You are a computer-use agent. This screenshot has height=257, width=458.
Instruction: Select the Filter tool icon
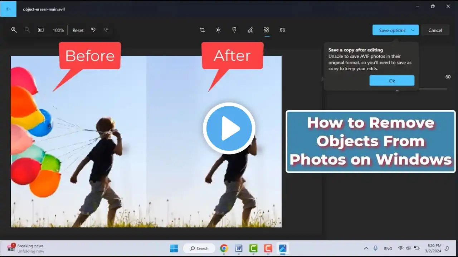(x=234, y=30)
